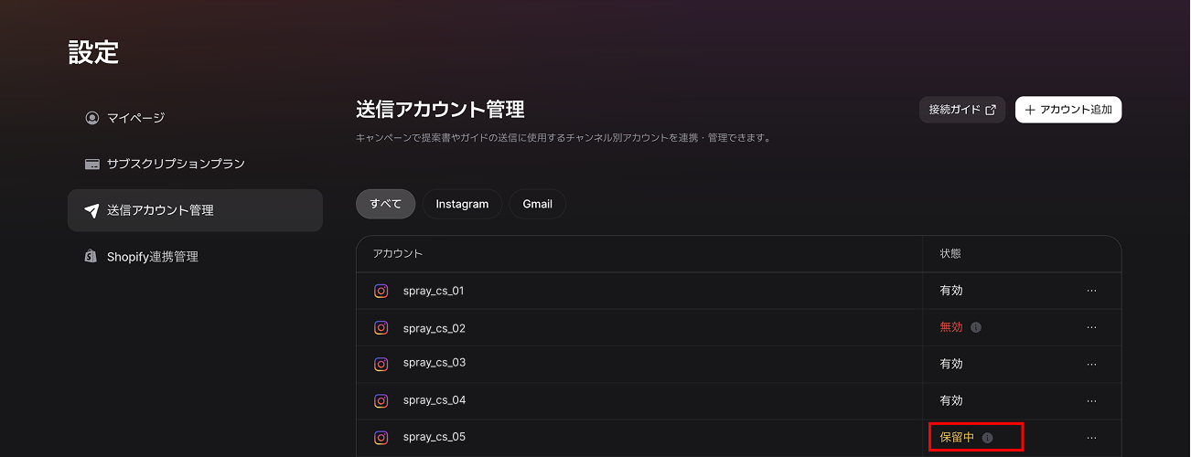Select the すべて filter tab

[385, 204]
